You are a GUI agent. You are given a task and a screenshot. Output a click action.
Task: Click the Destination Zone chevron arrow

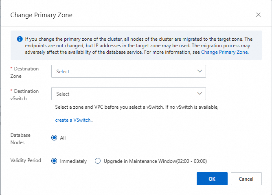[x=200, y=71]
